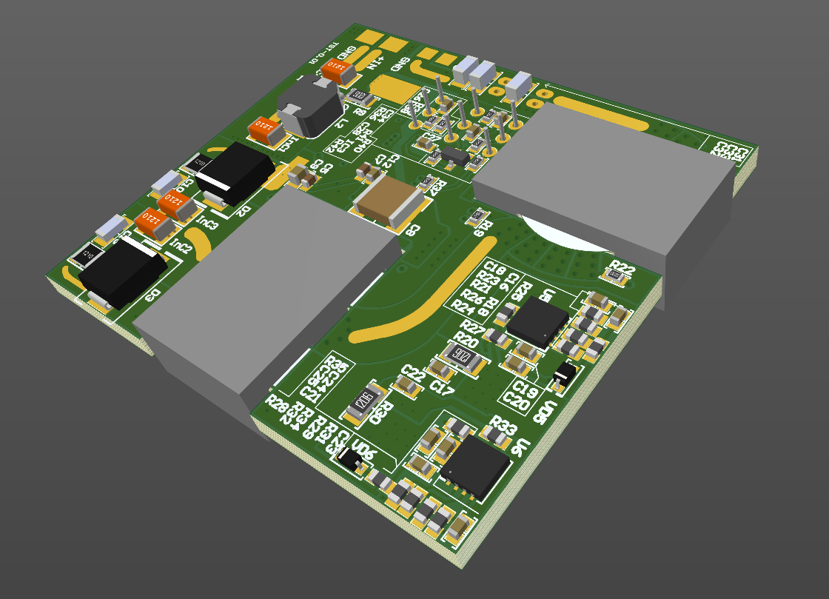Viewport: 829px width, 599px height.
Task: Click the +IN silkscreen label
Action: 376,62
